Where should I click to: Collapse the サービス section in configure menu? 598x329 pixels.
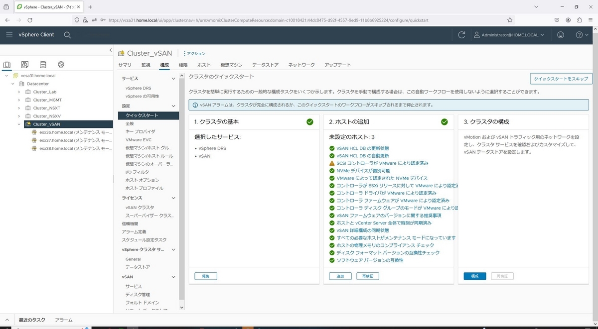click(173, 79)
